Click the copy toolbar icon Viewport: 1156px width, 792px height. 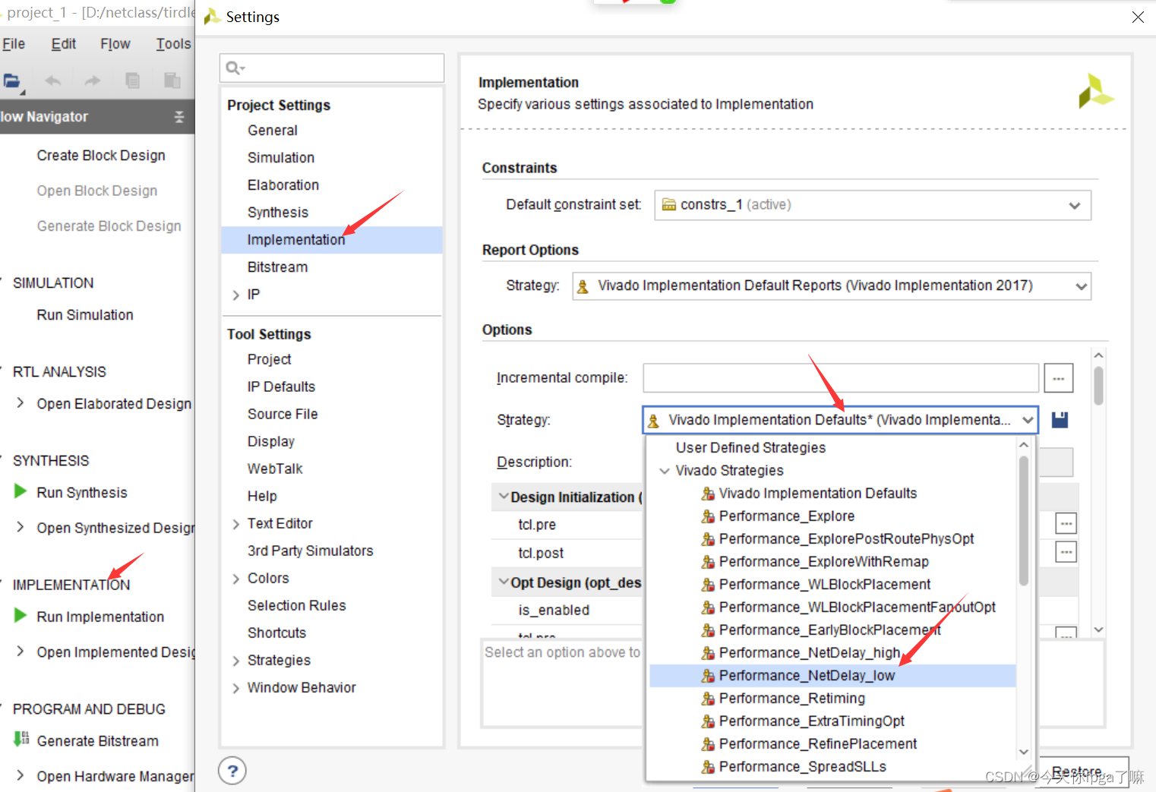tap(132, 80)
